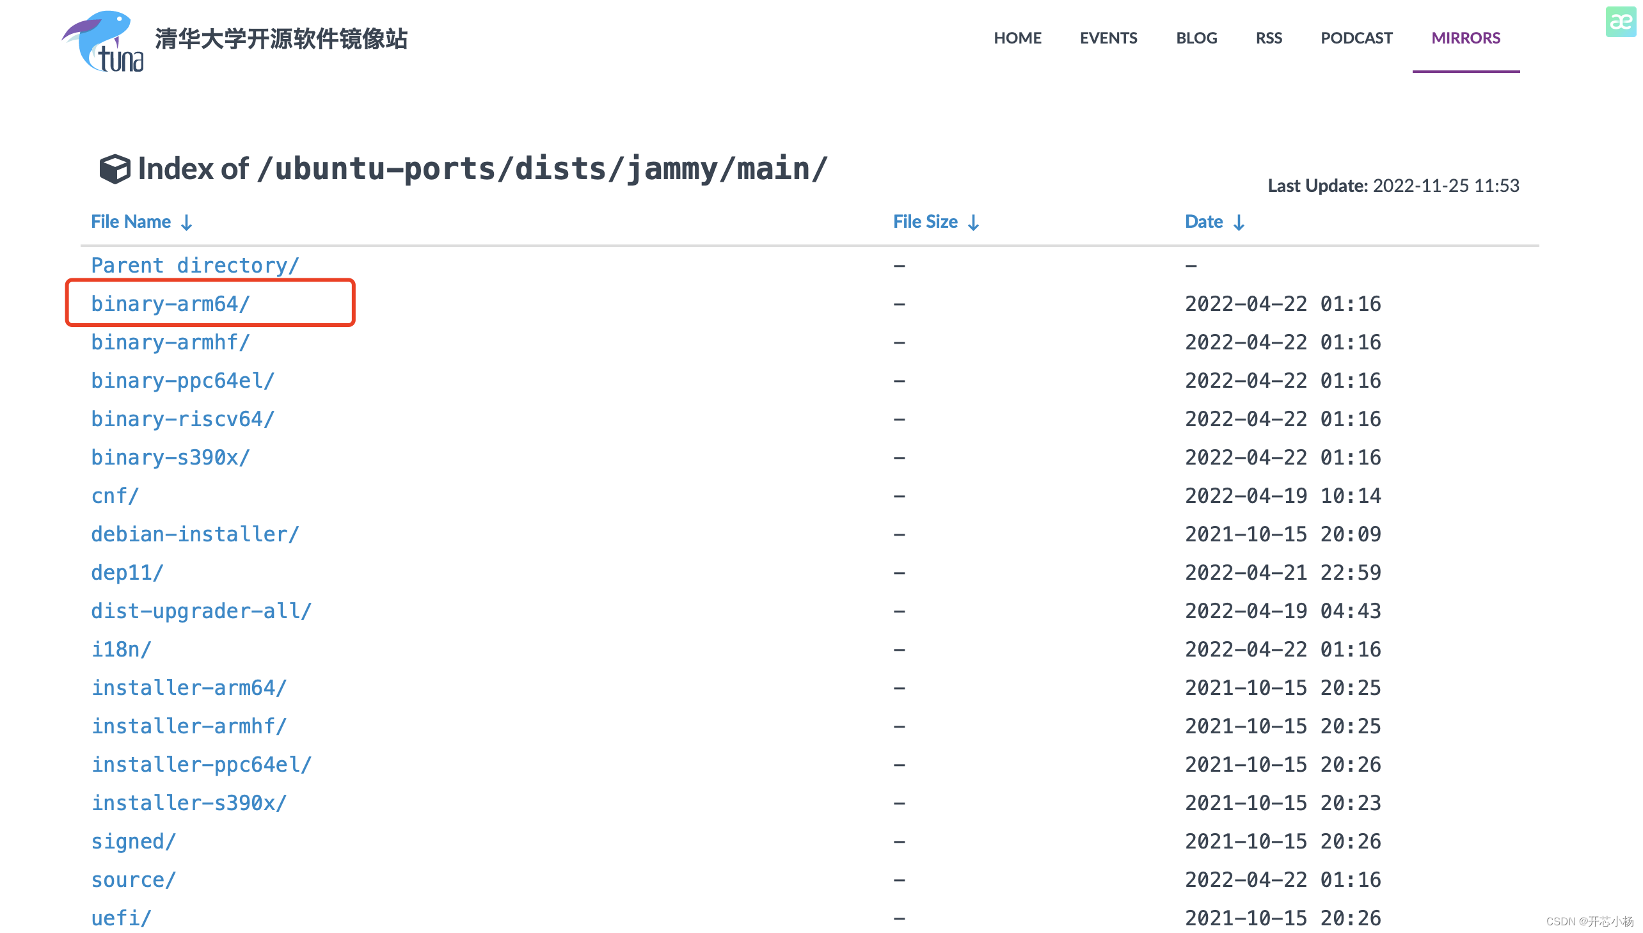The width and height of the screenshot is (1643, 933).
Task: Sort by File Size arrow icon
Action: (973, 222)
